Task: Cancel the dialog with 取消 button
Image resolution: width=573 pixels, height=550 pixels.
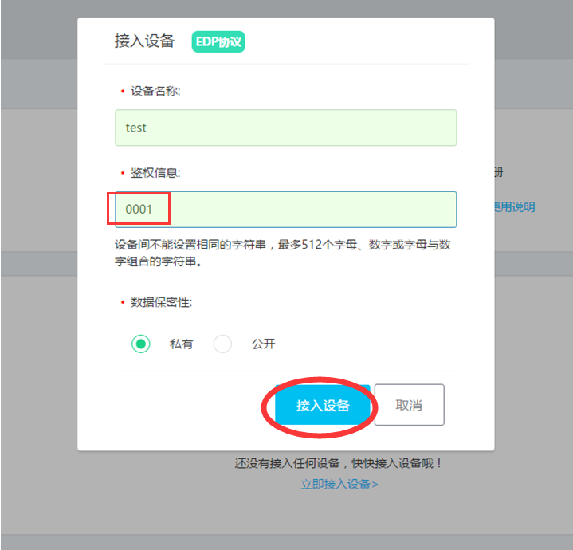Action: (x=410, y=405)
